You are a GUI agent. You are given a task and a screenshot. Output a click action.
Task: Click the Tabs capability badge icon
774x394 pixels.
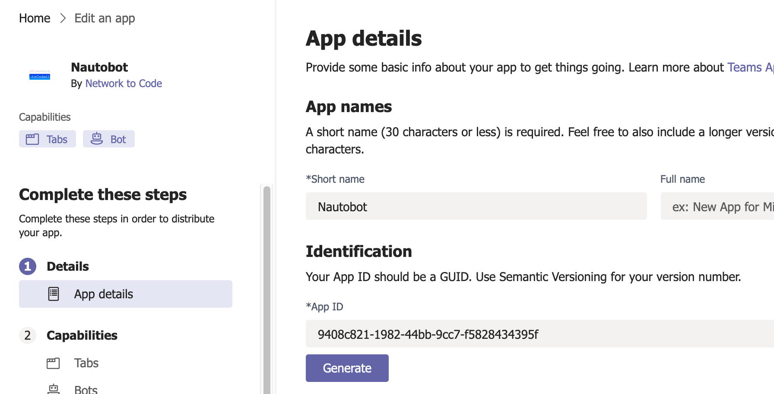click(x=32, y=139)
